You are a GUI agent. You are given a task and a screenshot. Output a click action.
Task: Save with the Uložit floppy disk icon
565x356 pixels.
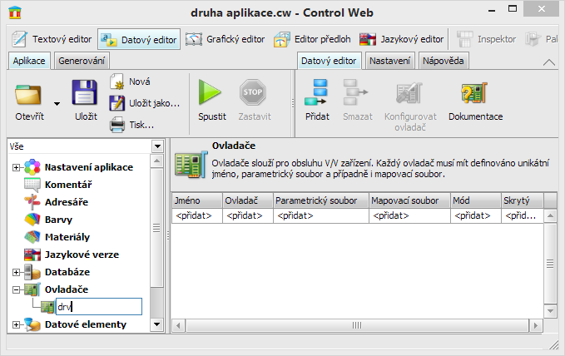(85, 96)
